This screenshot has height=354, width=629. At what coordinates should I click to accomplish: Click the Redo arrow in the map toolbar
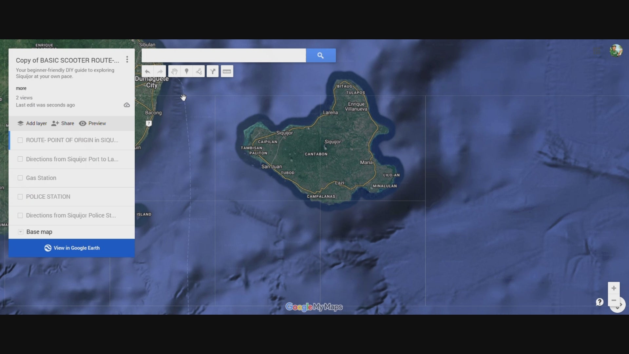160,71
